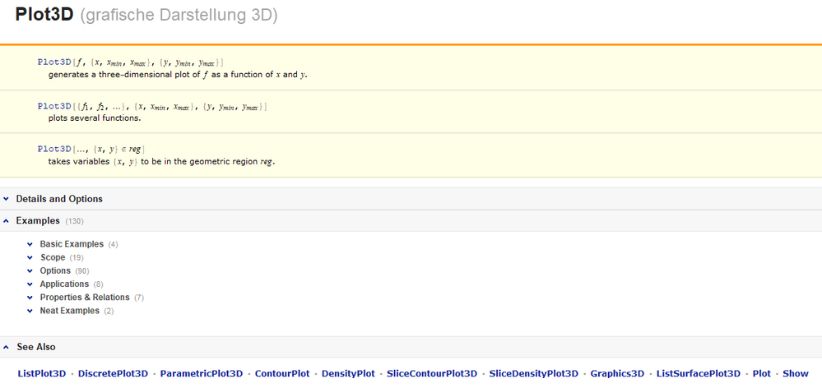Click the Plot3D page title
Screen dimensions: 822x388
[x=44, y=15]
